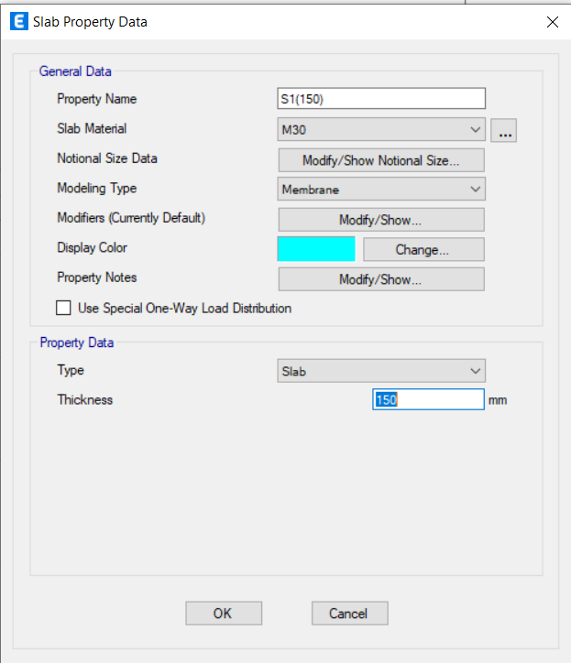Click the Property Data group heading

pos(77,342)
